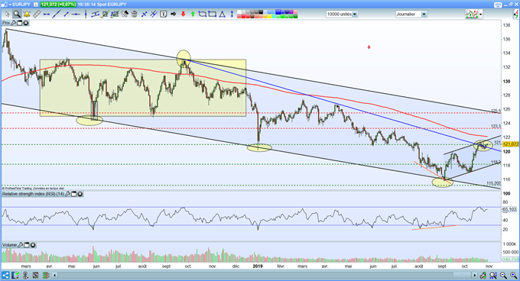
Task: Select the second Fibonacci expansion tool
Action: coord(115,15)
